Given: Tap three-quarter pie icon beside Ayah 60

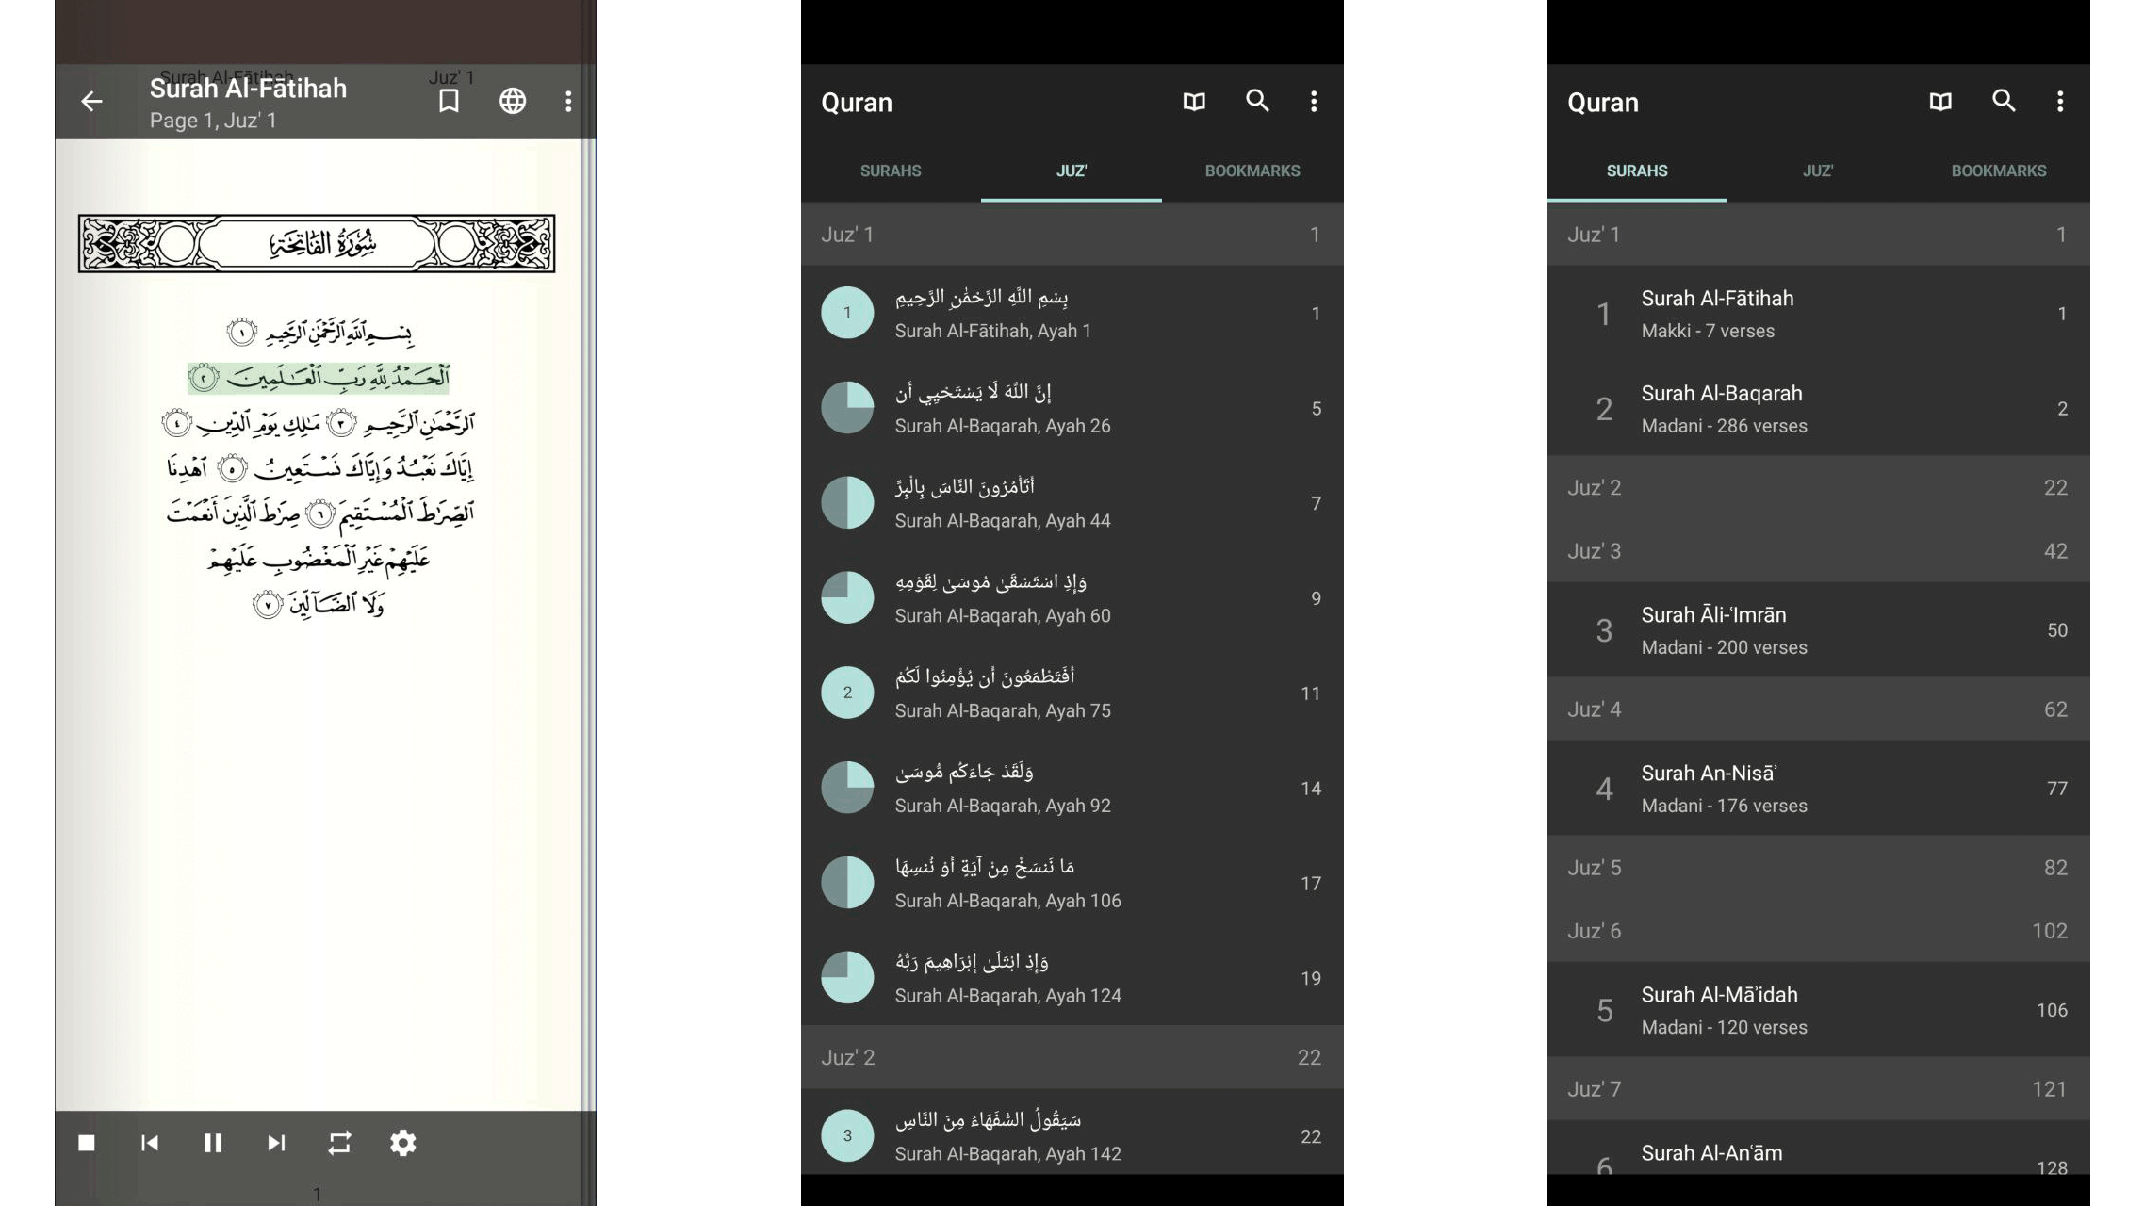Looking at the screenshot, I should 847,598.
